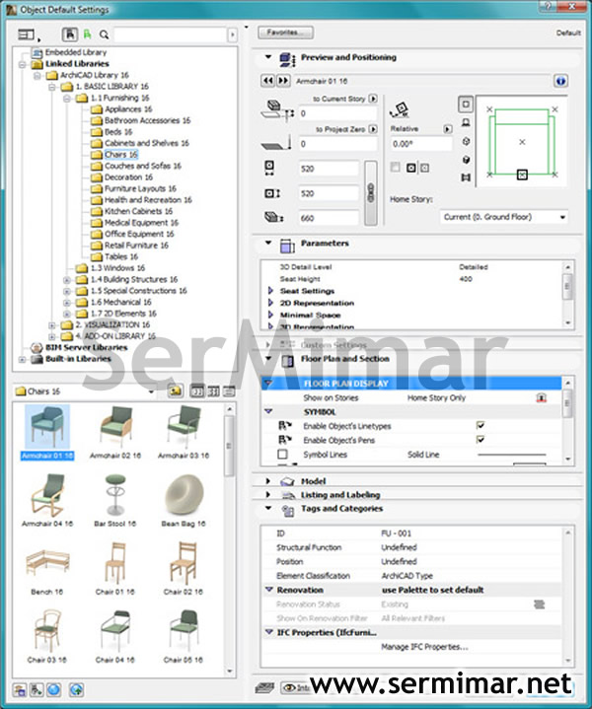592x709 pixels.
Task: Select the 2D symbol preview icon
Action: click(466, 105)
